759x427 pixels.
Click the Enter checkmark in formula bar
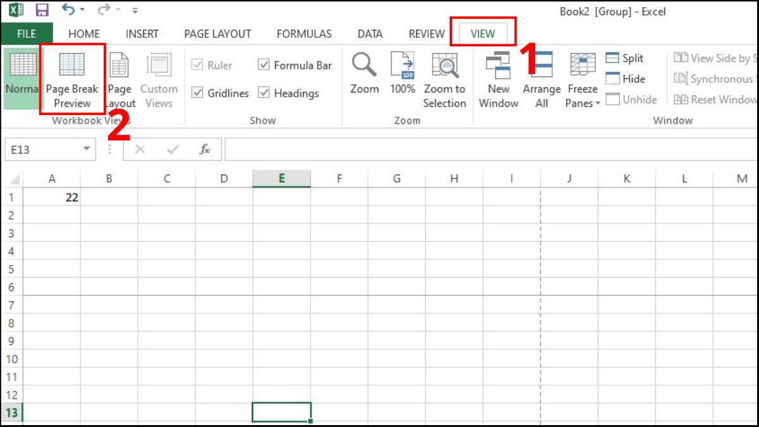172,149
